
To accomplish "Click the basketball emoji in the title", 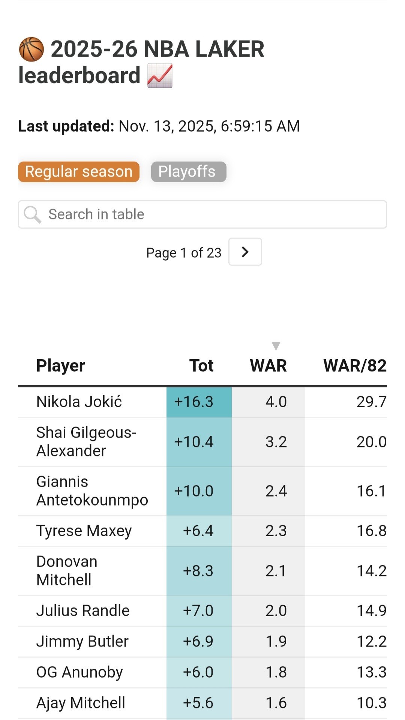I will [31, 49].
